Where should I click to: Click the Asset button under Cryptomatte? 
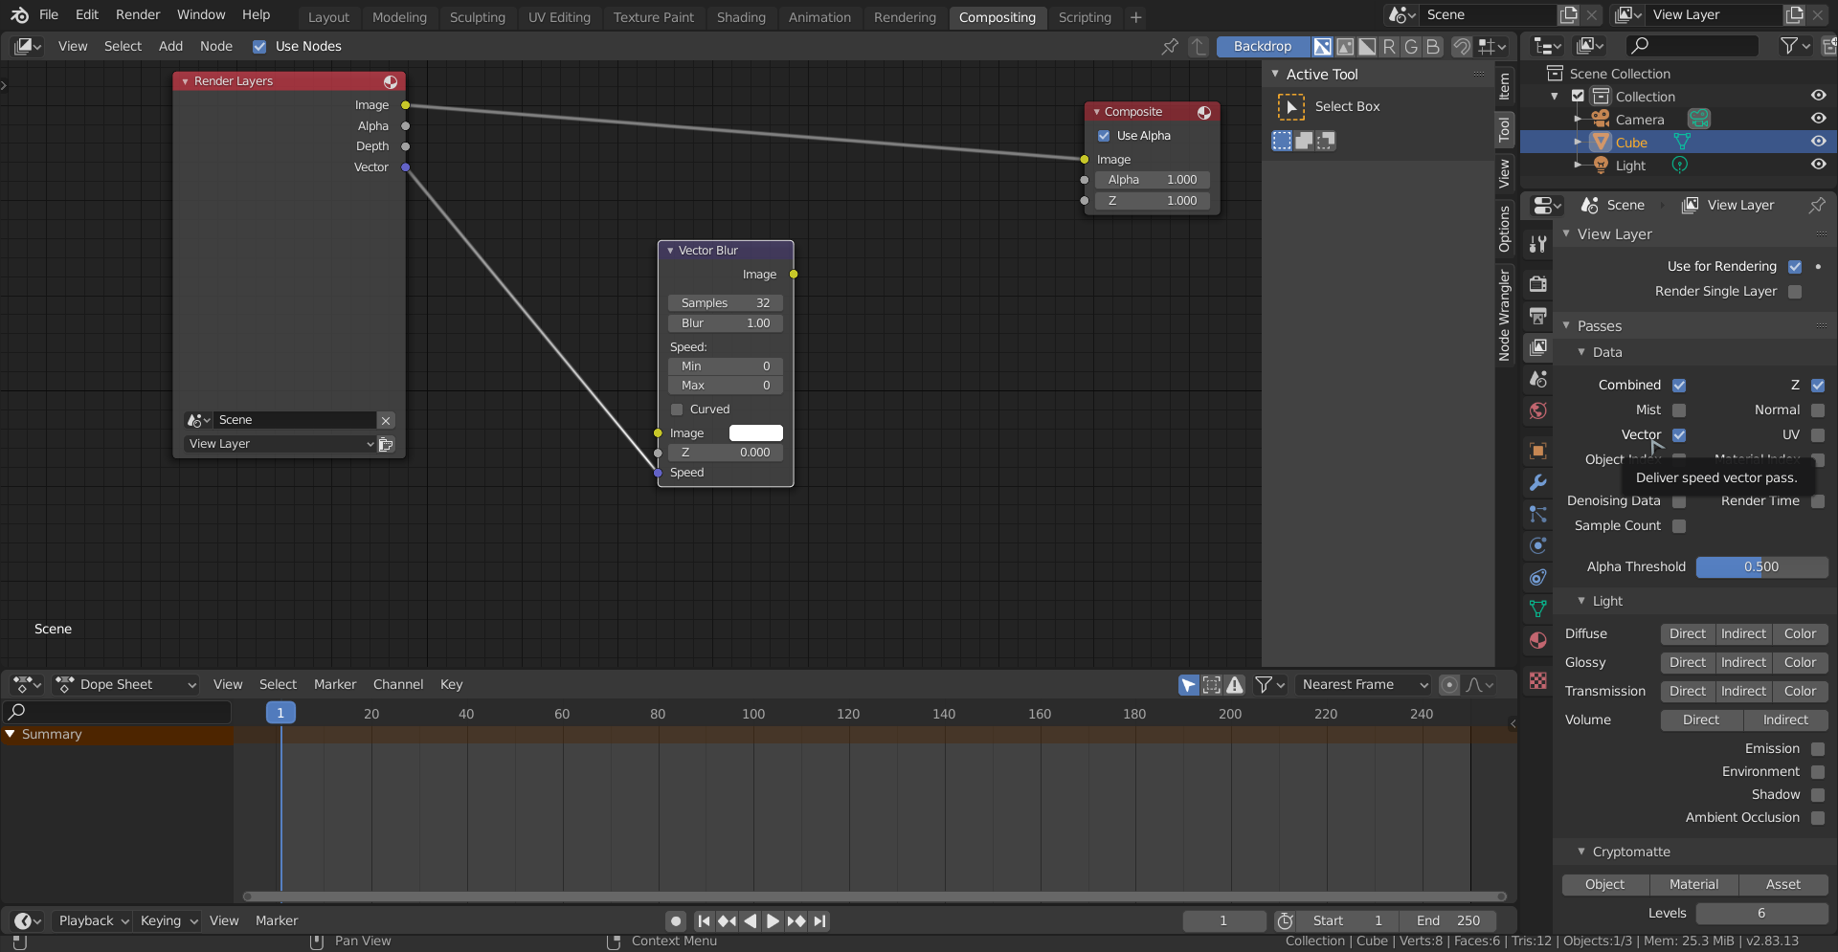click(x=1783, y=885)
